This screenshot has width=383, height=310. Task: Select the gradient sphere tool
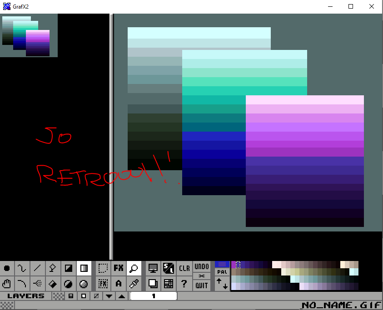tap(84, 284)
